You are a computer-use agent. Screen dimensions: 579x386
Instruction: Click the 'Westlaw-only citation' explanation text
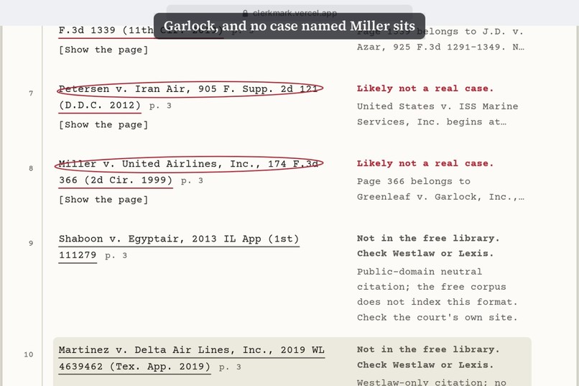tap(432, 382)
